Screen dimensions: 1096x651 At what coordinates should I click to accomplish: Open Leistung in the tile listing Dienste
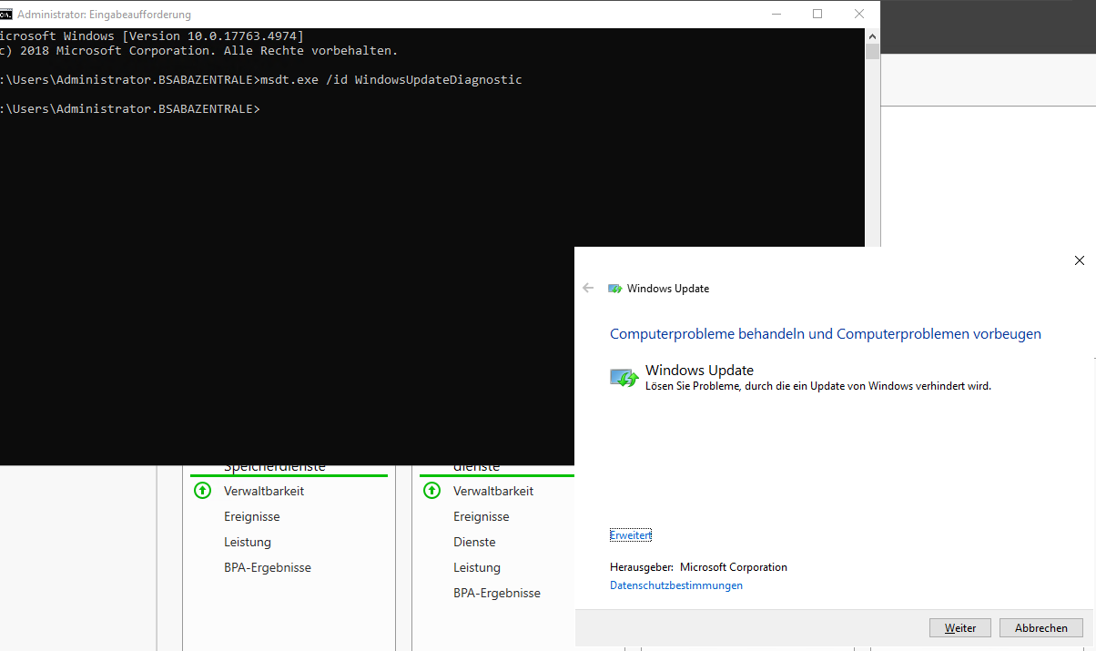[x=477, y=567]
